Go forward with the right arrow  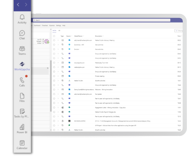pyautogui.click(x=26, y=5)
